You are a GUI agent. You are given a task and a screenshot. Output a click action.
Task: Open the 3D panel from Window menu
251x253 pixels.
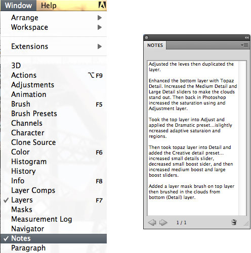[x=54, y=66]
